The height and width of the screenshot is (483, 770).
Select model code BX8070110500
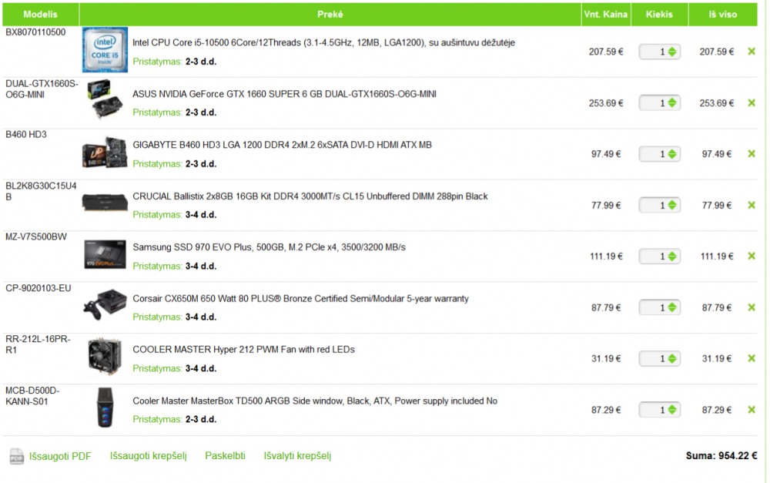click(x=35, y=32)
